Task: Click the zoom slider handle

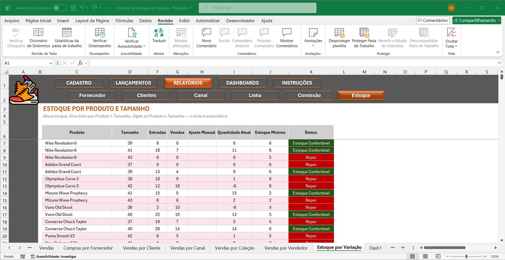Action: pos(466,257)
